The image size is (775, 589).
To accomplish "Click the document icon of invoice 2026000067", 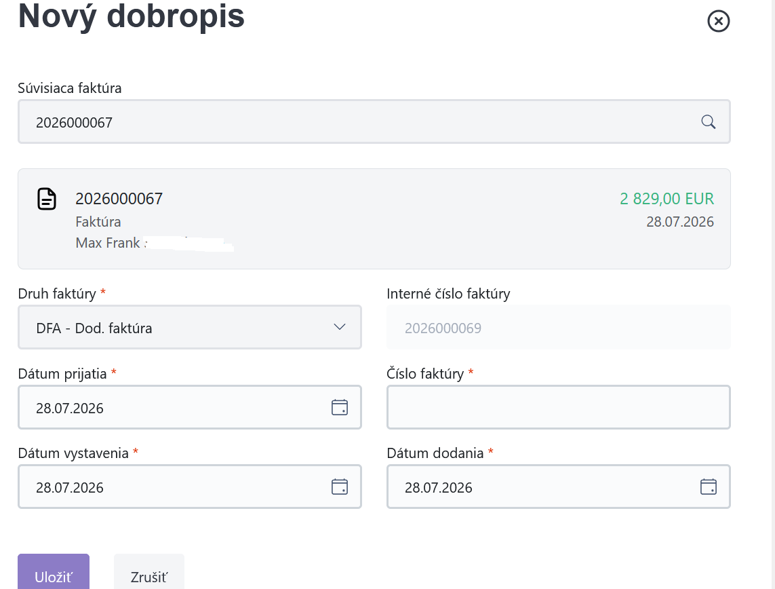I will pos(47,199).
